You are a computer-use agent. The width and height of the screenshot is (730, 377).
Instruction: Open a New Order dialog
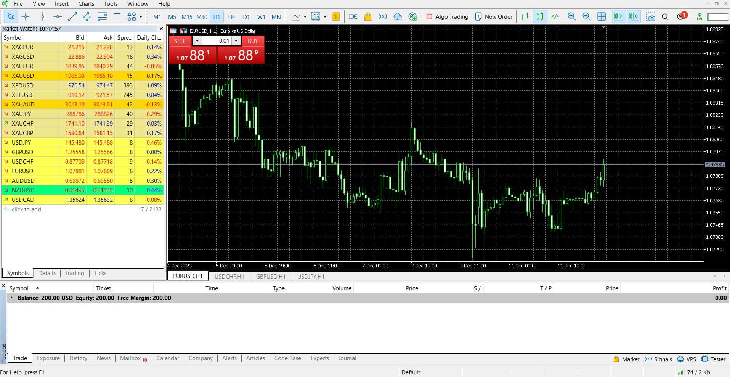point(494,16)
